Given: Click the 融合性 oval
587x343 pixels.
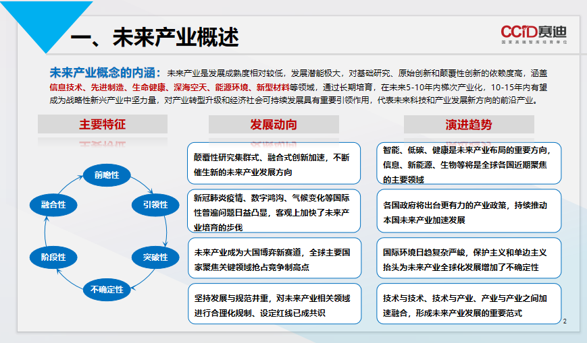Looking at the screenshot, I should [53, 205].
